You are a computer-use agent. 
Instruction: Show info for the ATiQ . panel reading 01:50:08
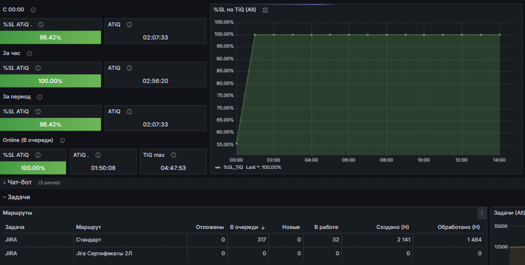98,155
